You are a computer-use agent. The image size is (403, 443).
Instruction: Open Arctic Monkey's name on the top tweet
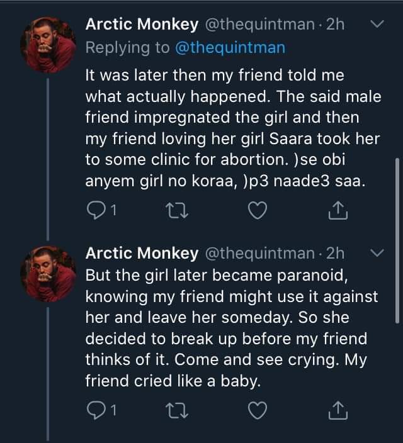pyautogui.click(x=141, y=25)
